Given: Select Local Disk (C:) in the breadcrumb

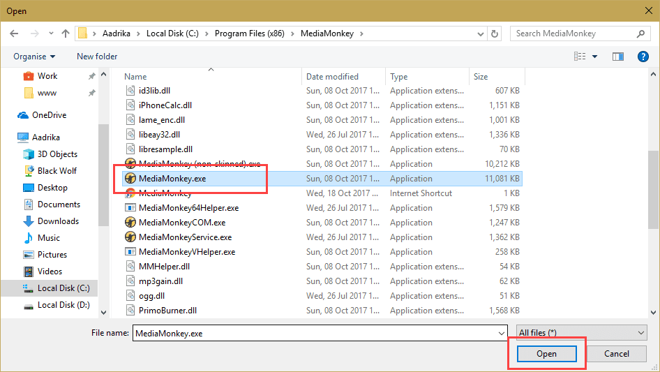Looking at the screenshot, I should 172,34.
